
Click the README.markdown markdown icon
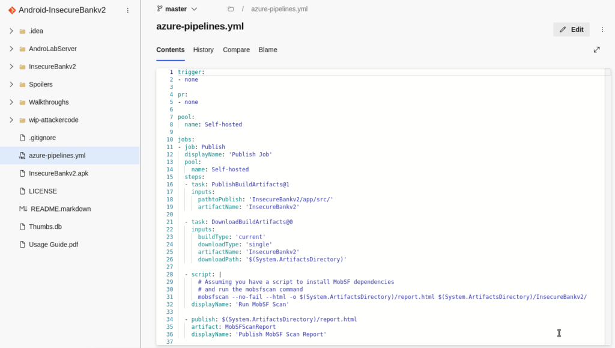[x=23, y=209]
